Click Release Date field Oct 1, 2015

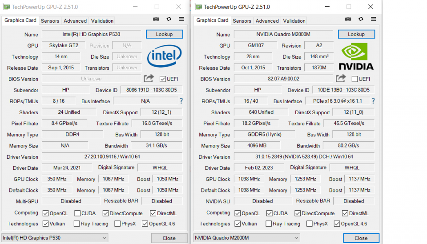(253, 68)
